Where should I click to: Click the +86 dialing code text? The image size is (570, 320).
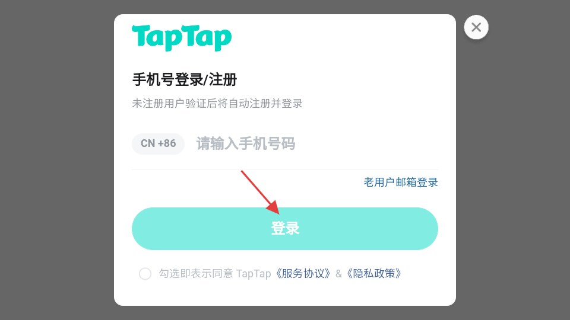click(167, 143)
